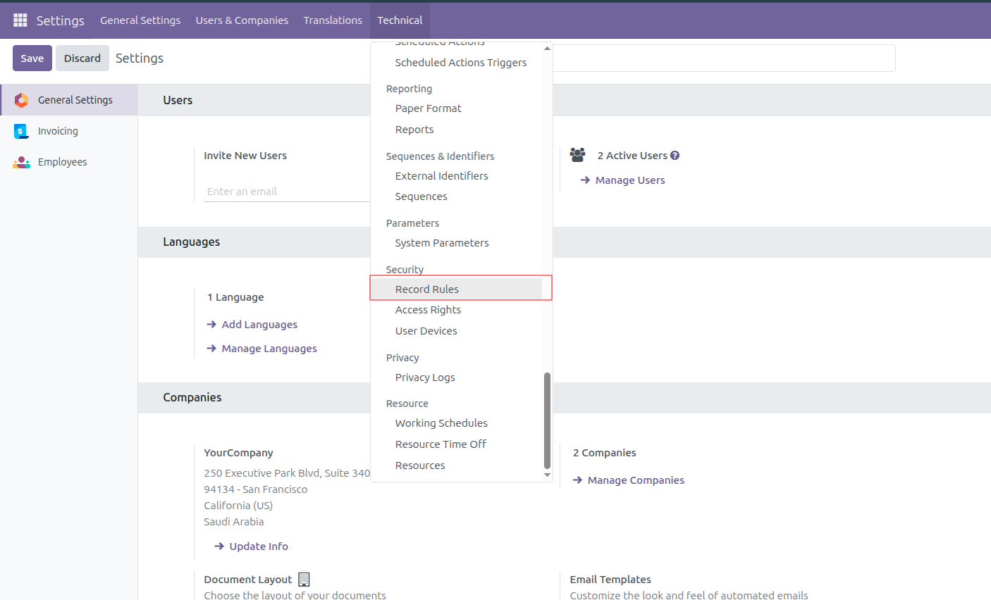Image resolution: width=991 pixels, height=600 pixels.
Task: Click the Technical menu scrollbar thumb
Action: coord(547,420)
